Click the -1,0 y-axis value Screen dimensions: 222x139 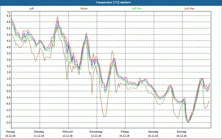(8, 110)
